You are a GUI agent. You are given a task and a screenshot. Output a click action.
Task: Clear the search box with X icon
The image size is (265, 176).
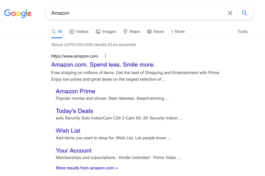pyautogui.click(x=230, y=13)
